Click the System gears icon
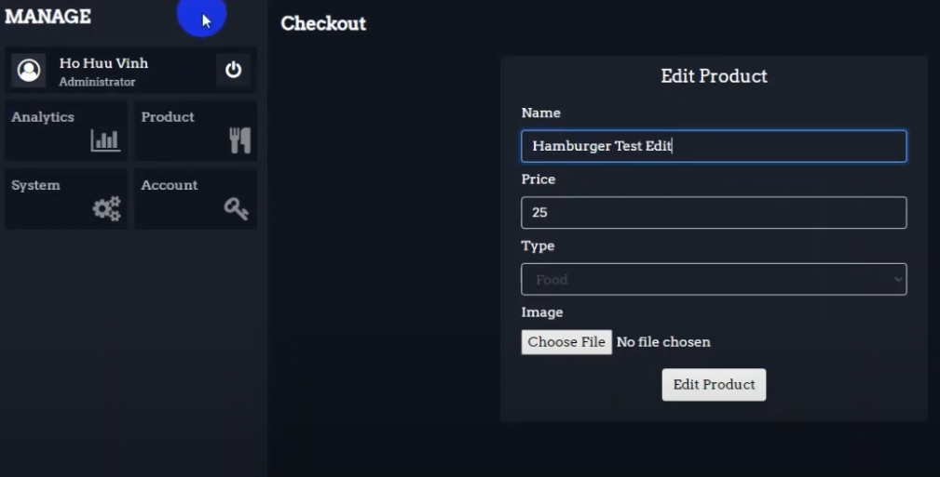Image resolution: width=940 pixels, height=477 pixels. (x=106, y=208)
